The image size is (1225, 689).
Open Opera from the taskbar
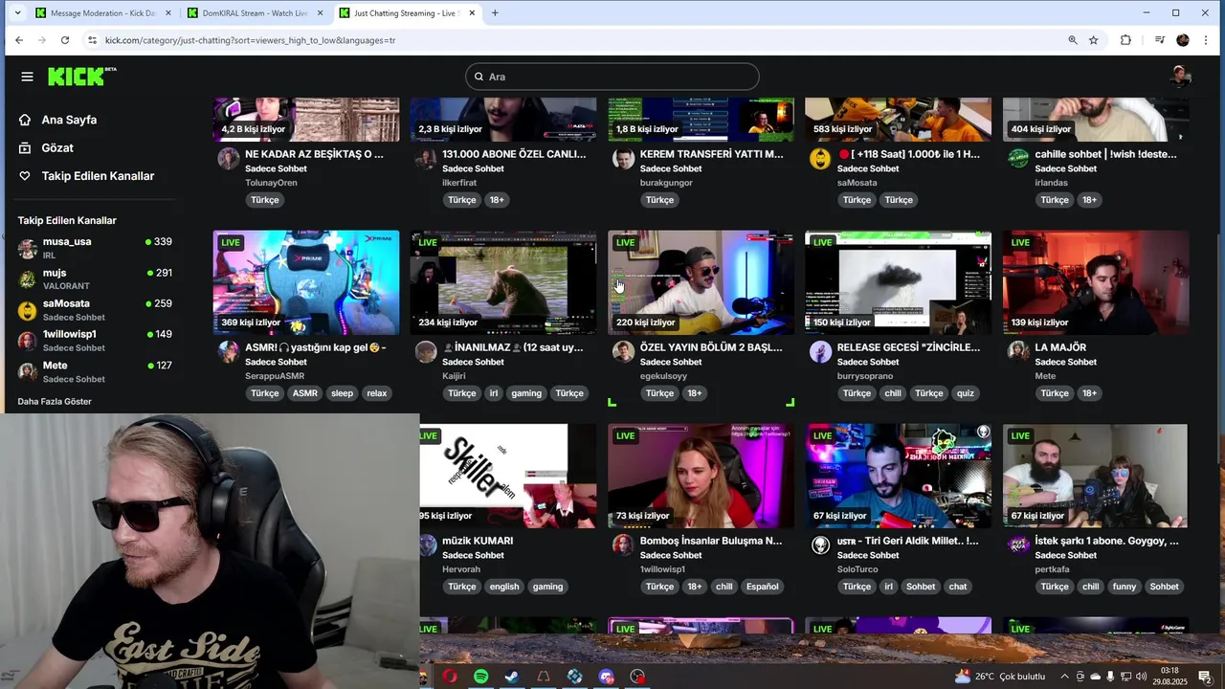[x=450, y=677]
